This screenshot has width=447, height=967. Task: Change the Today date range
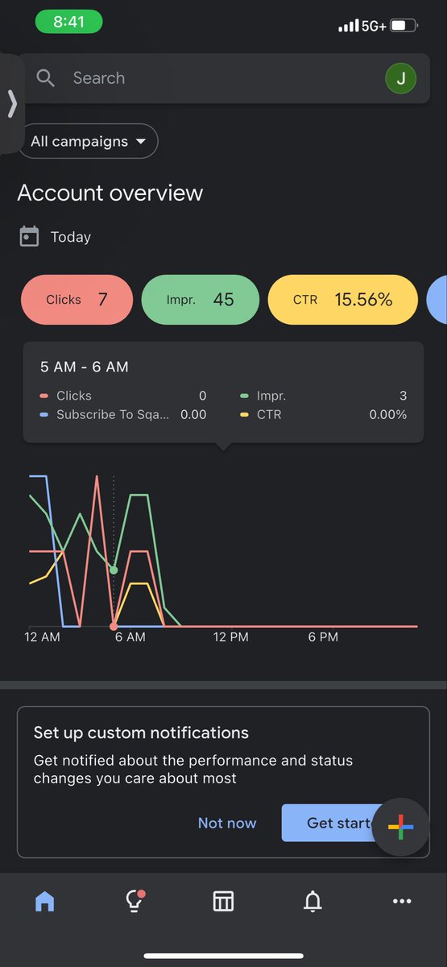(71, 237)
